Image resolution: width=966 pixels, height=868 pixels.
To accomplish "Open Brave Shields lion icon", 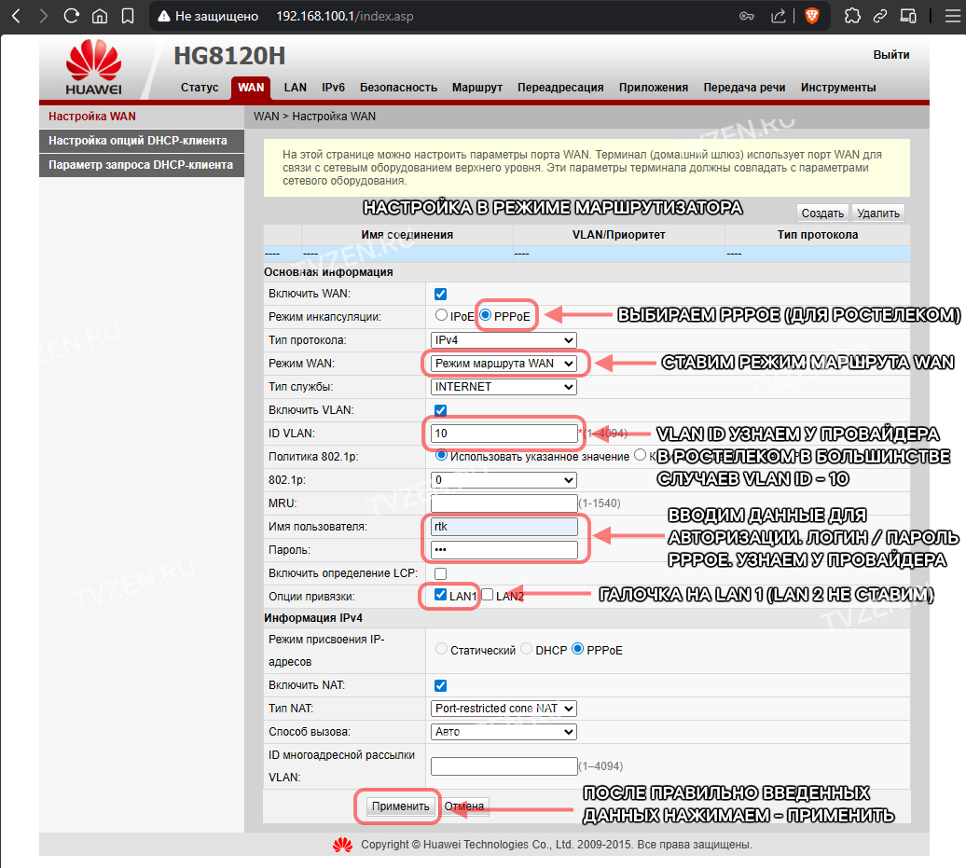I will pos(812,16).
